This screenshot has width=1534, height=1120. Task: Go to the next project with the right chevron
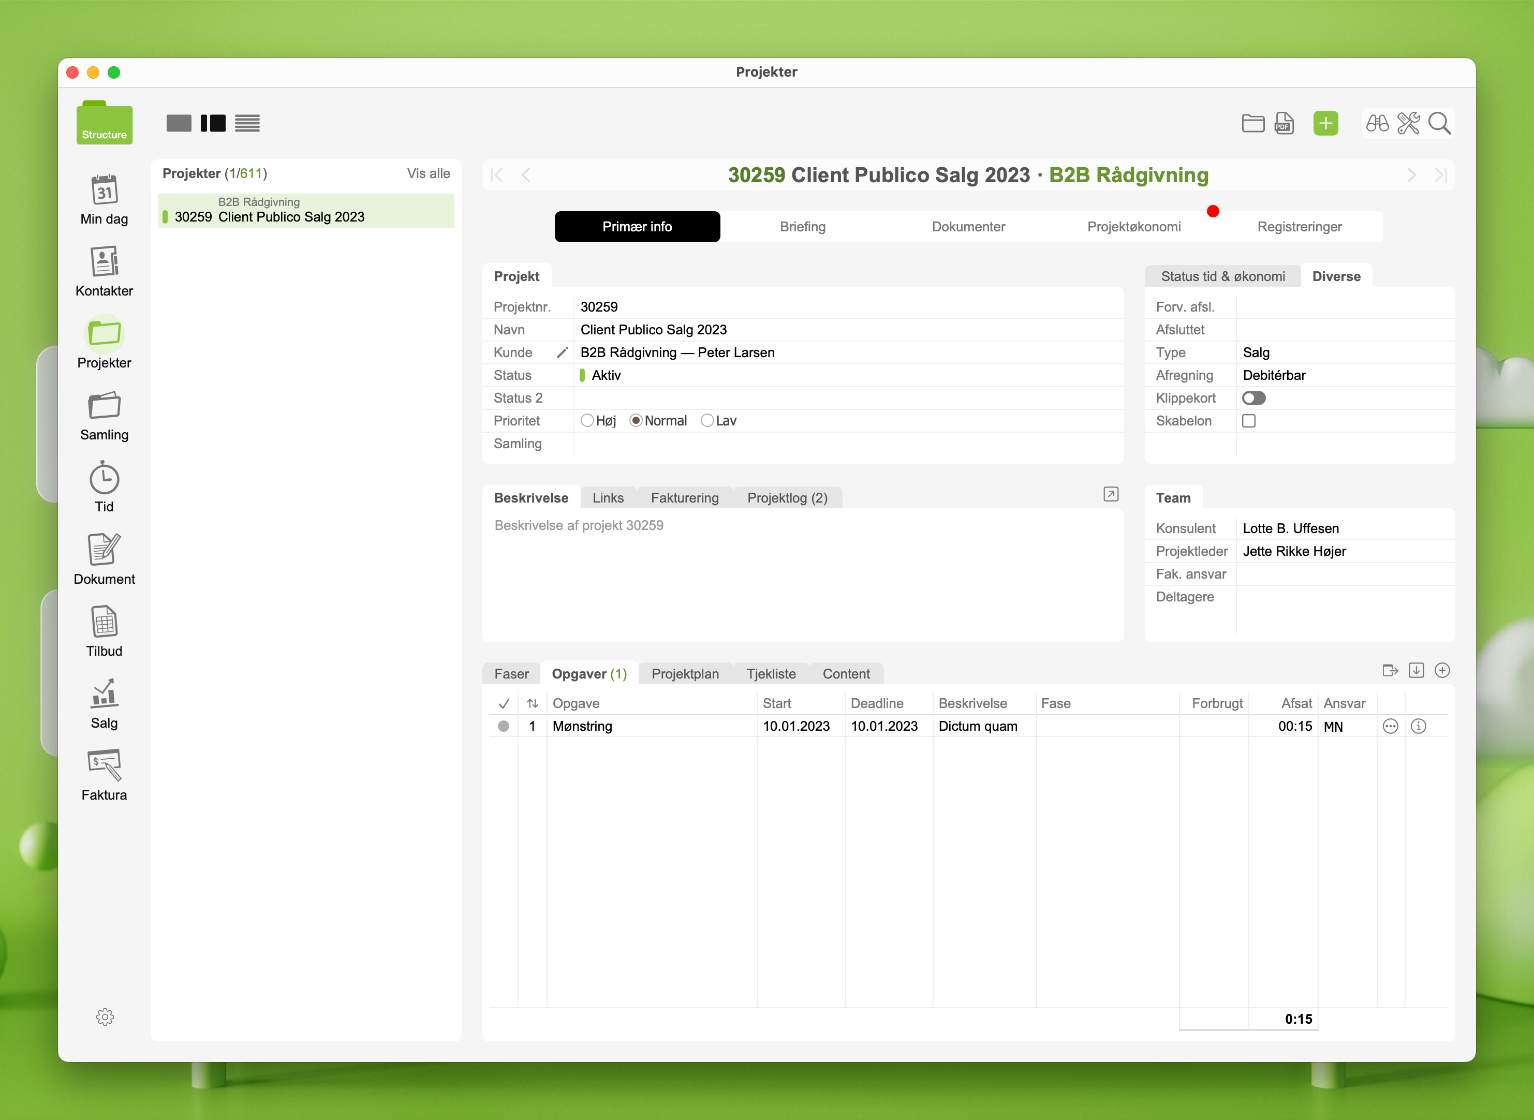(x=1411, y=175)
